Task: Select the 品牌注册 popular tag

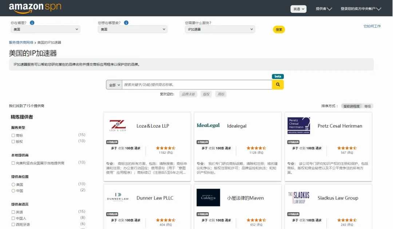Action: tap(188, 94)
